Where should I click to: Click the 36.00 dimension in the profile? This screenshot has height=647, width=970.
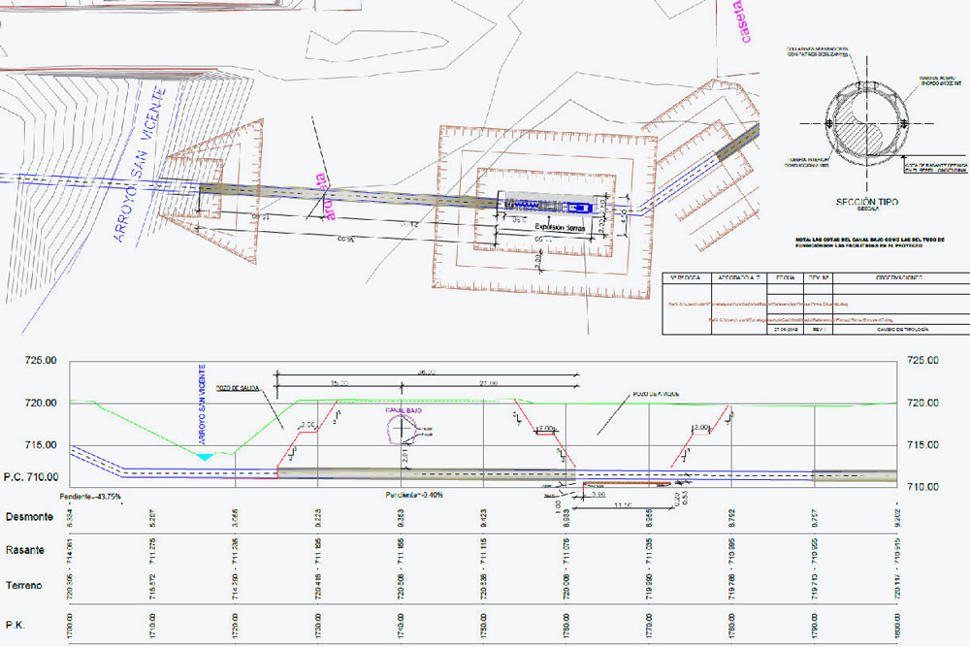427,372
